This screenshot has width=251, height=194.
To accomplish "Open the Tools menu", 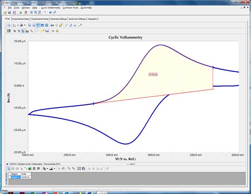I will pyautogui.click(x=16, y=8).
